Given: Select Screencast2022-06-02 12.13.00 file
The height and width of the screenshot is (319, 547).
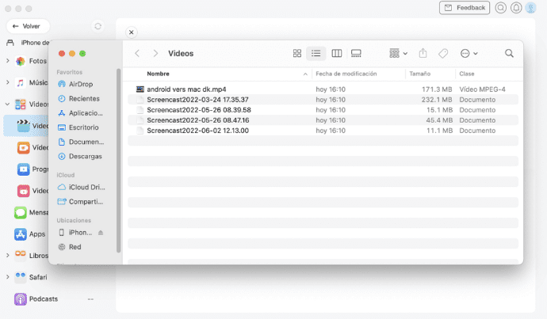Looking at the screenshot, I should click(x=323, y=131).
